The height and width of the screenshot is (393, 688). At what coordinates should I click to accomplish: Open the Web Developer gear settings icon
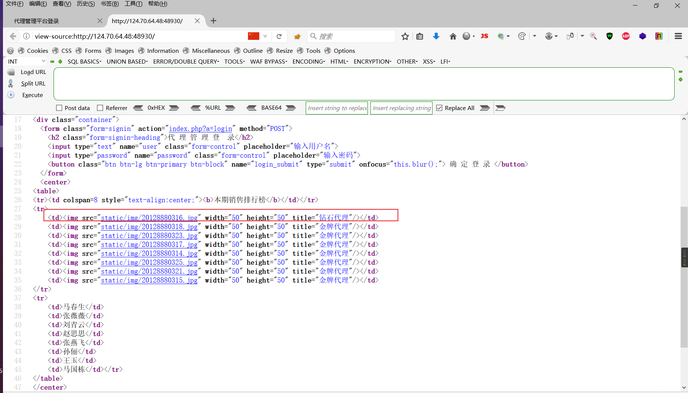pos(10,51)
